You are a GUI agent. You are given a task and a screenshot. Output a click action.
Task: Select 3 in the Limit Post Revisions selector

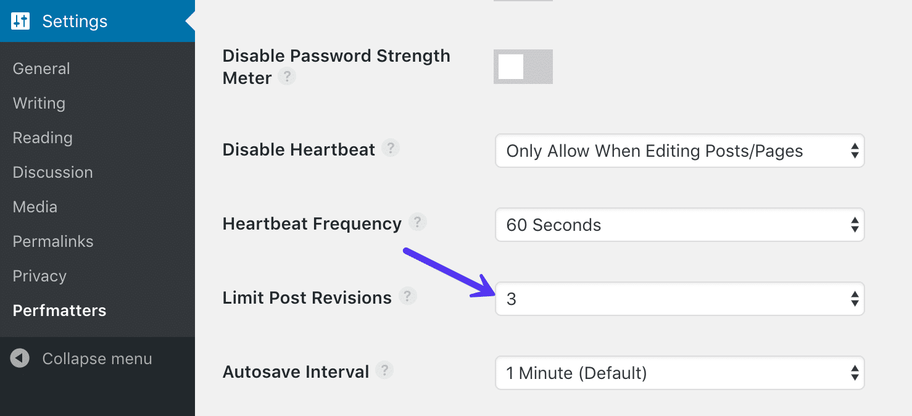click(679, 299)
